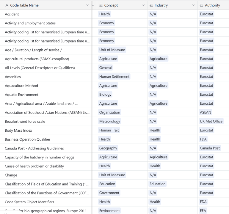The height and width of the screenshot is (214, 229).
Task: Click the Human Trait concept tag
Action: (x=109, y=130)
